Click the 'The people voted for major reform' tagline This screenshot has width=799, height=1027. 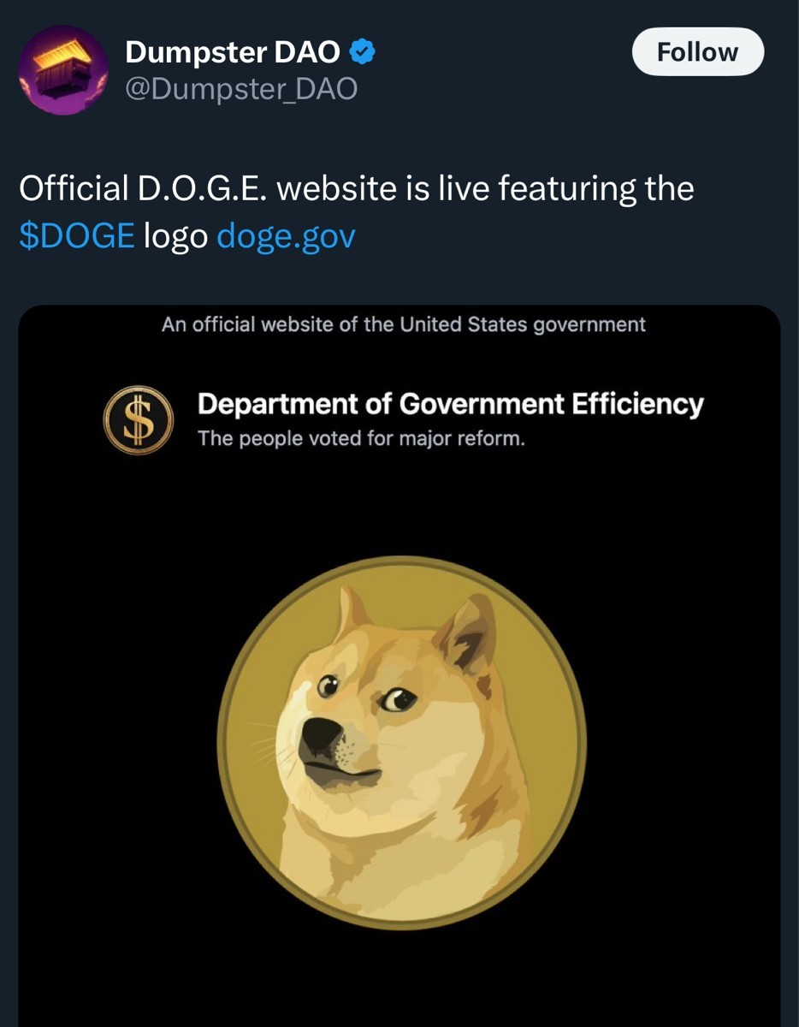(361, 440)
